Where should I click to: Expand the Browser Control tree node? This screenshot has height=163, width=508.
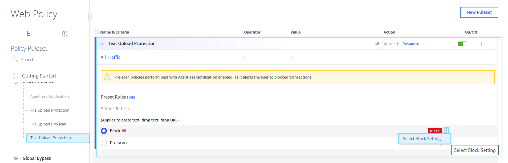16,82
